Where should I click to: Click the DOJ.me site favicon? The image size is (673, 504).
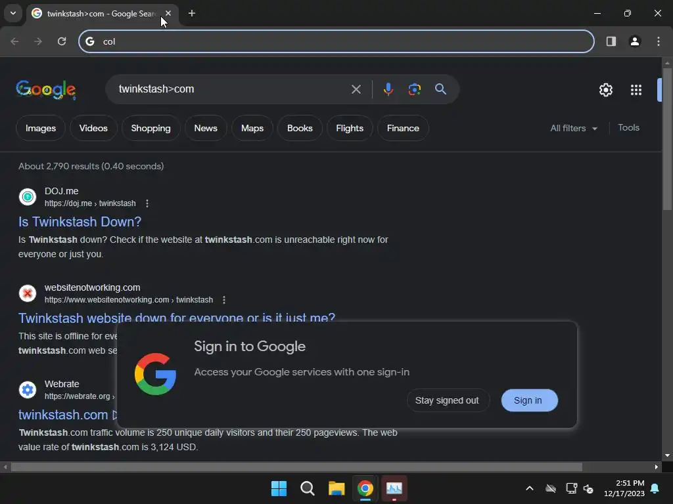(x=28, y=197)
